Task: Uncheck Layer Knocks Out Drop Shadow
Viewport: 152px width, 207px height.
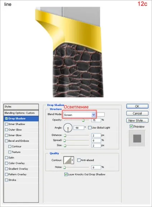Action: [66, 174]
